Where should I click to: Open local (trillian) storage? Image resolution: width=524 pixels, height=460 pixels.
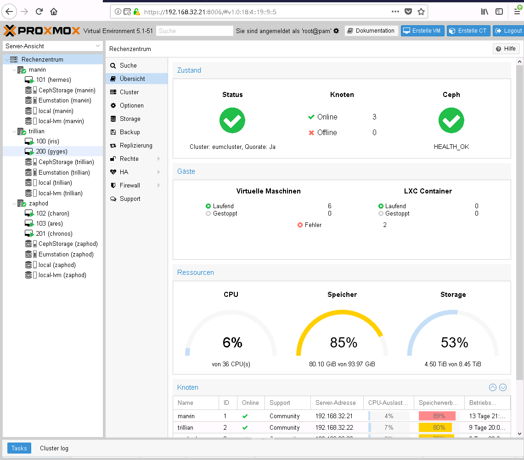tap(55, 182)
